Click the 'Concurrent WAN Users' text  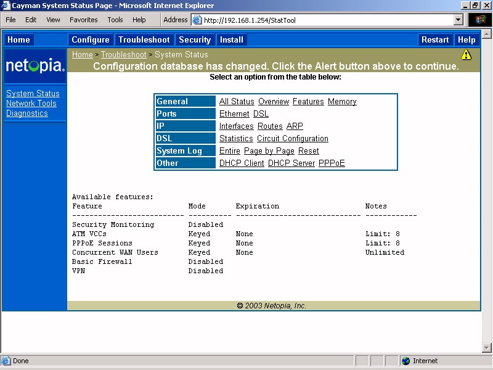coord(115,252)
